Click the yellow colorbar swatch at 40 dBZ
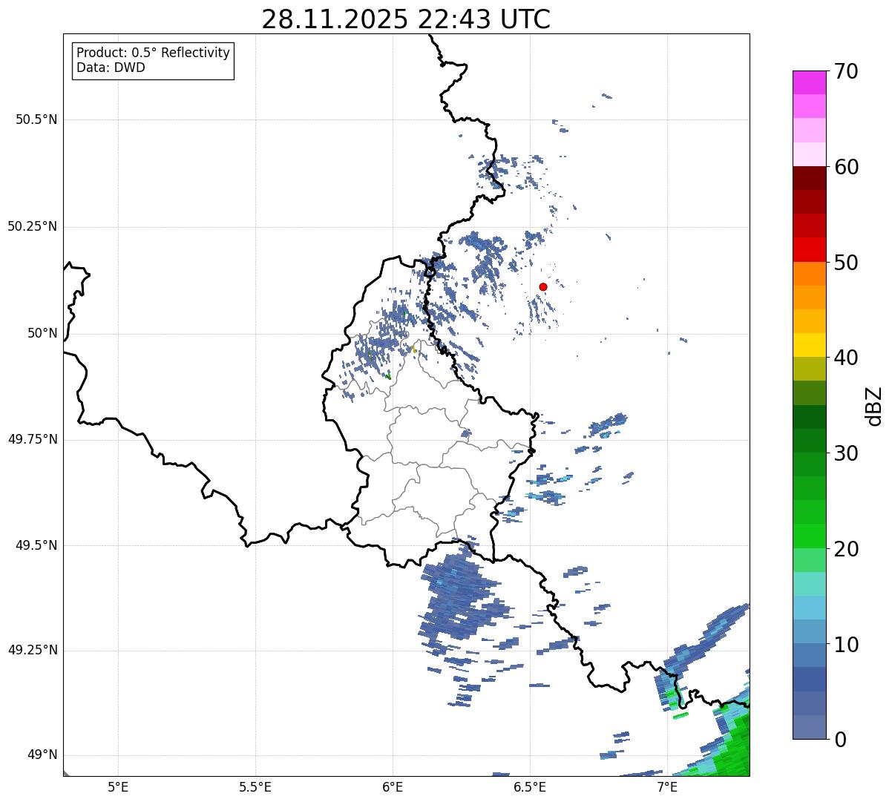This screenshot has width=892, height=802. tap(809, 345)
